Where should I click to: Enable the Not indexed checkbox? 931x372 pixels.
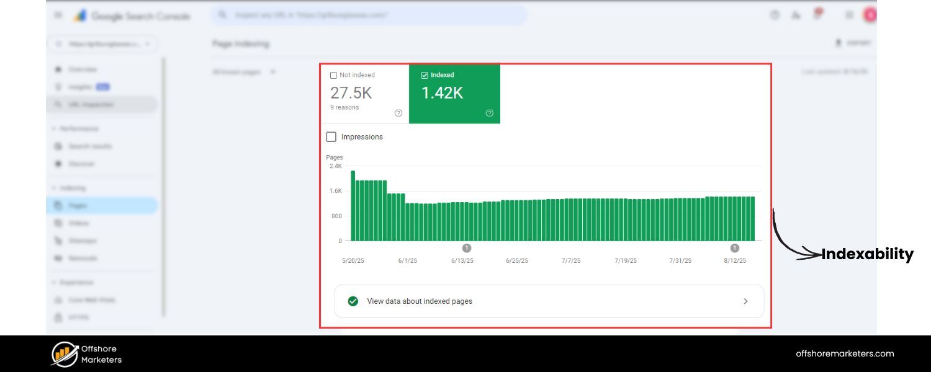[x=333, y=74]
